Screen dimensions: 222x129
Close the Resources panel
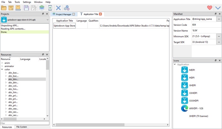point(47,55)
